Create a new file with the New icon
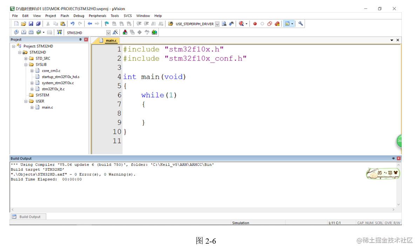Screen dimensions: 420x251 (16, 24)
